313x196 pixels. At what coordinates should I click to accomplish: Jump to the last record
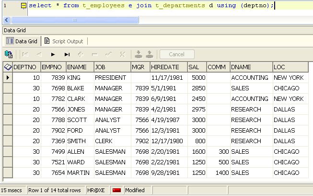tap(67, 54)
